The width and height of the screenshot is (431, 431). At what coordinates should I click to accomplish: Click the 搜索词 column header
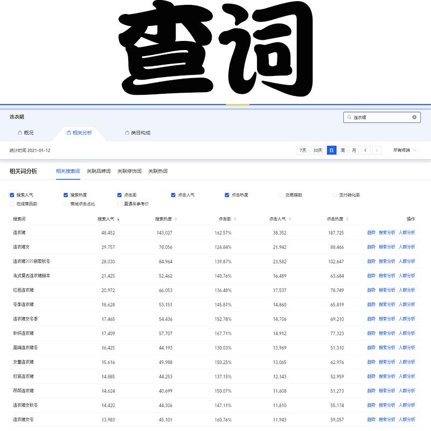click(x=19, y=219)
